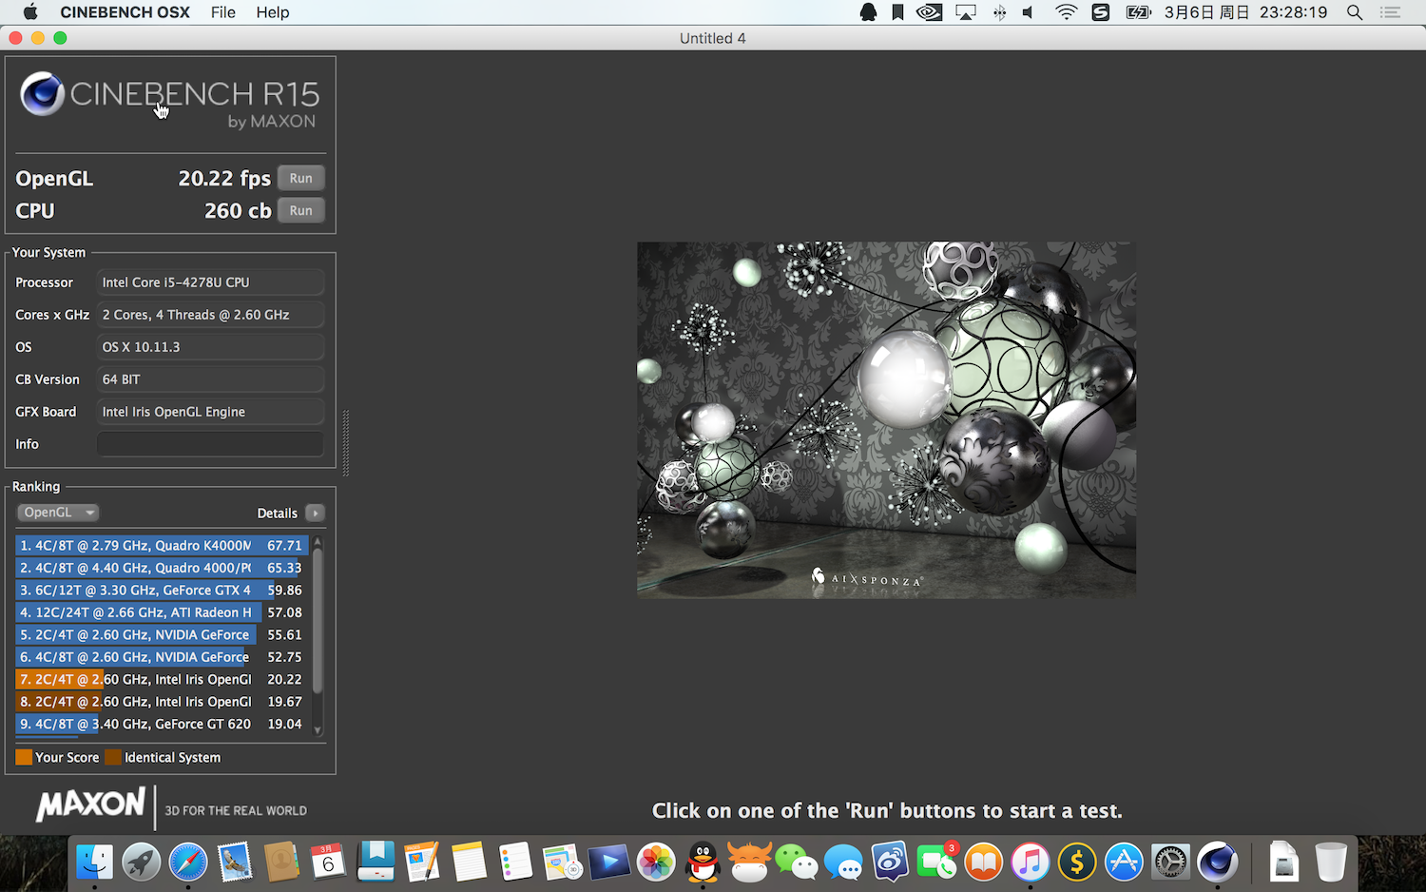Run the CPU benchmark test

[300, 210]
